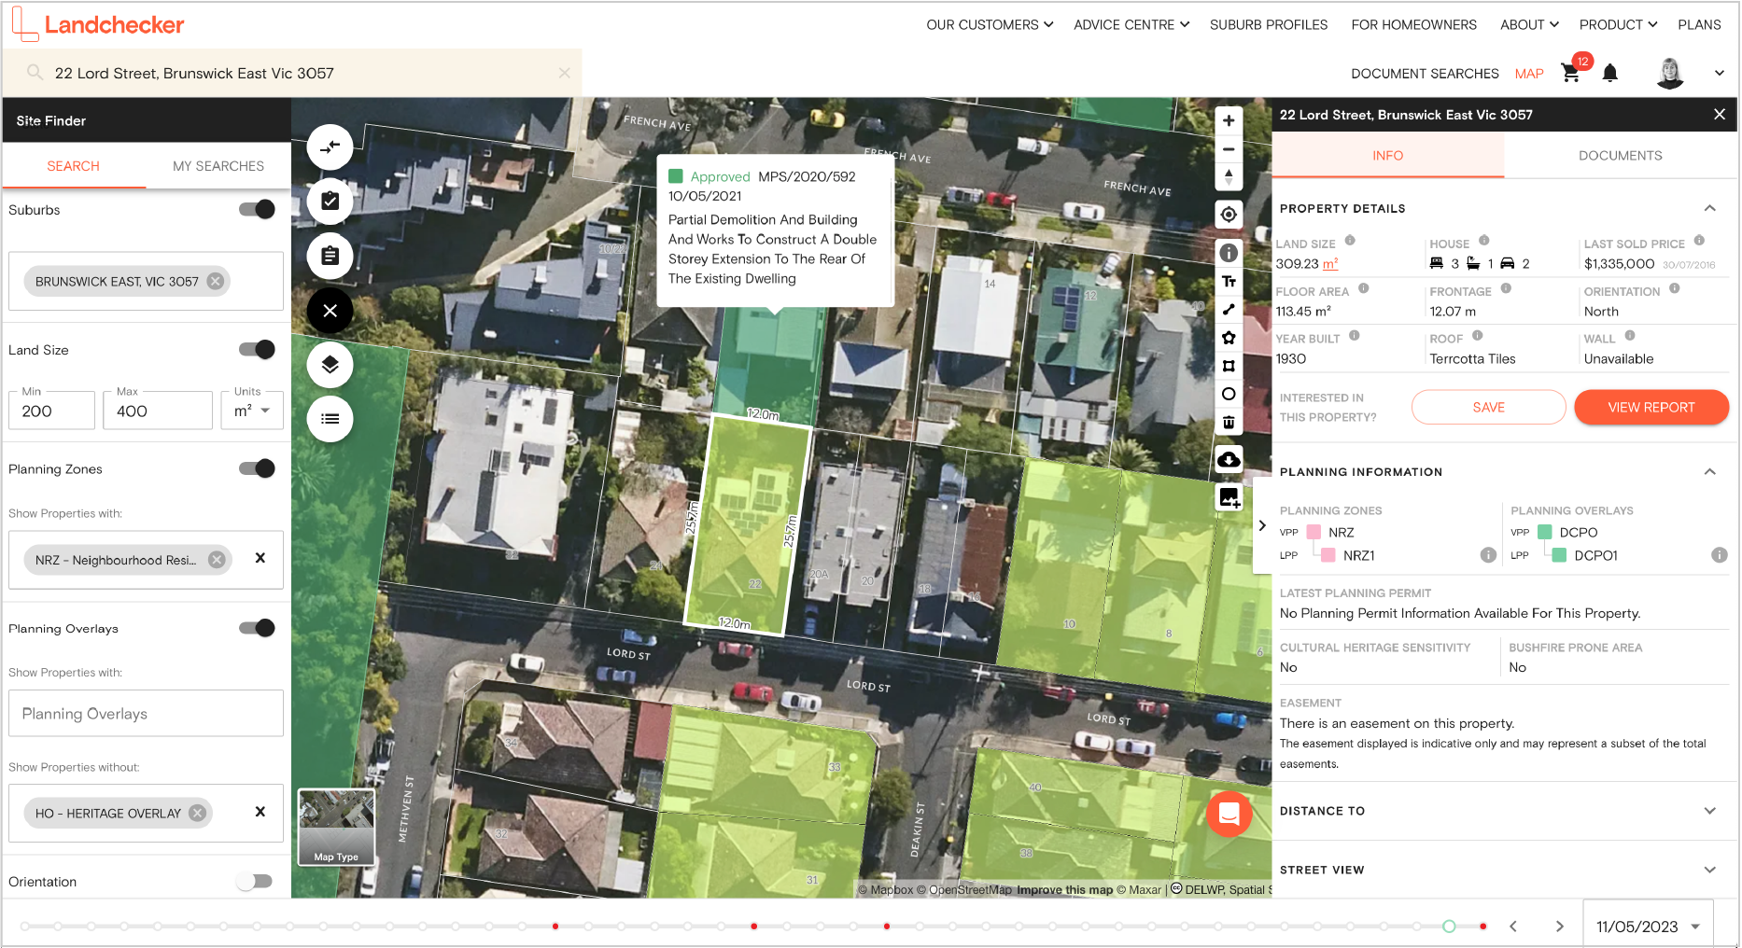Expand the Distance To section
This screenshot has height=948, width=1742.
1709,811
